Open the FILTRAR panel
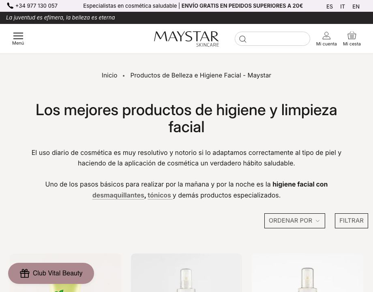This screenshot has width=373, height=292. pyautogui.click(x=352, y=221)
